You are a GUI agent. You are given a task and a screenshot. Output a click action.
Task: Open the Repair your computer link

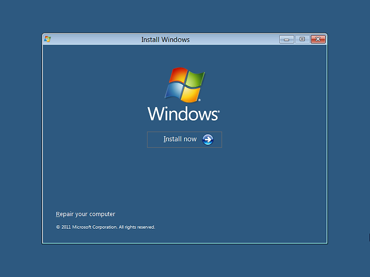[x=85, y=214]
